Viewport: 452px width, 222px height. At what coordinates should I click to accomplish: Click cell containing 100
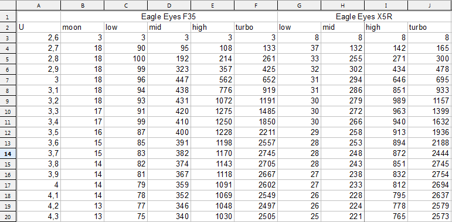point(125,59)
